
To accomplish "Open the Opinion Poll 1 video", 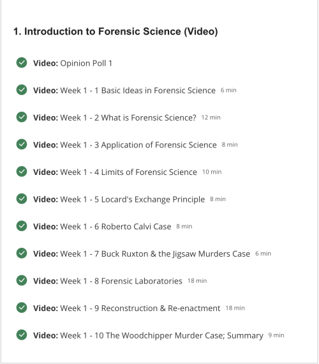I will pyautogui.click(x=73, y=63).
